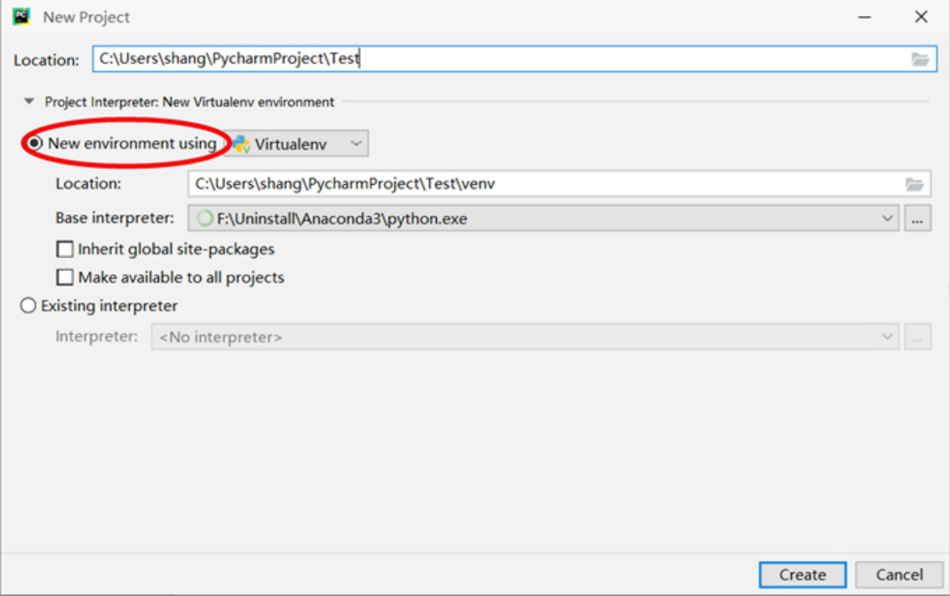Select Existing interpreter radio button
This screenshot has height=596, width=950.
click(28, 306)
